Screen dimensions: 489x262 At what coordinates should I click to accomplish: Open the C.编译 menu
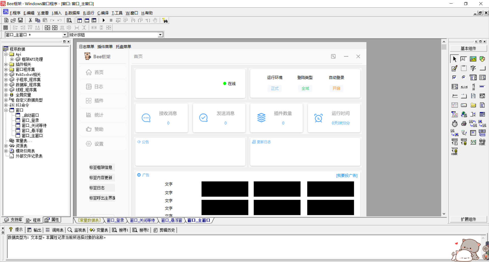[103, 13]
